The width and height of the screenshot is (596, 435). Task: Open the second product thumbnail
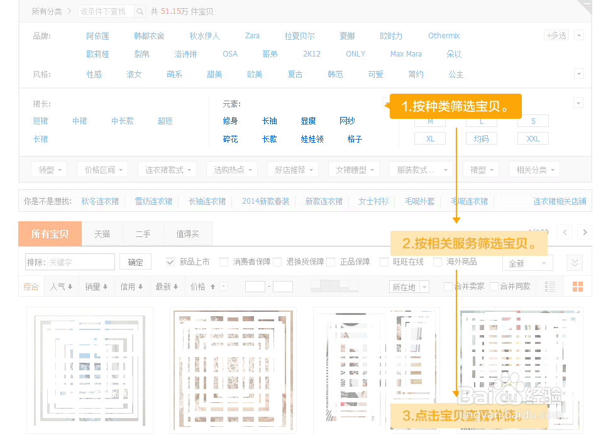point(233,370)
